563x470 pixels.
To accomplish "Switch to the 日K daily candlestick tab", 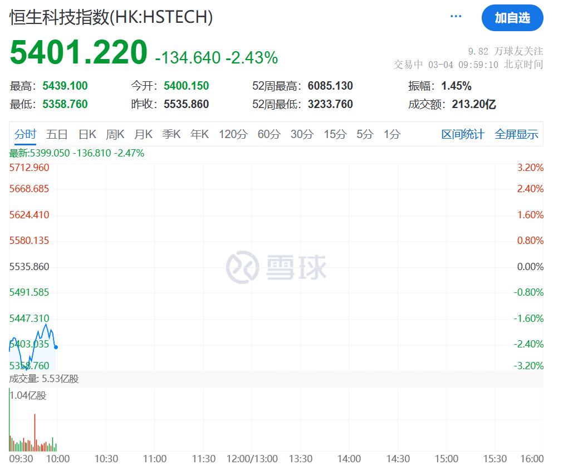I will 87,134.
